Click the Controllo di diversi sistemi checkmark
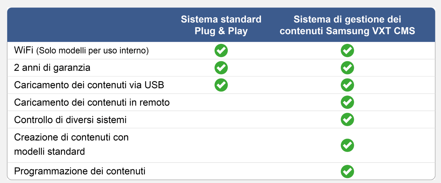 (x=347, y=119)
